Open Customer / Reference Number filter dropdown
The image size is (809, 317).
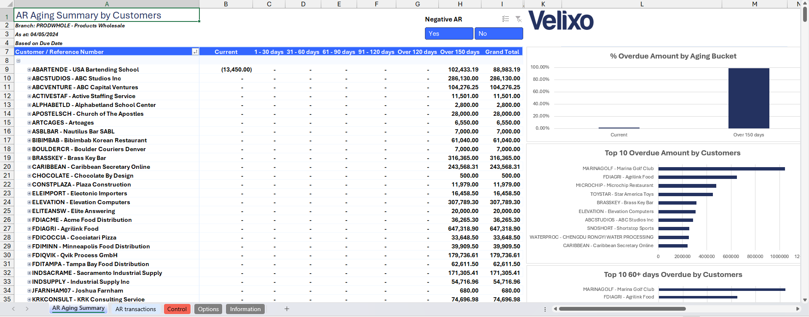click(195, 52)
